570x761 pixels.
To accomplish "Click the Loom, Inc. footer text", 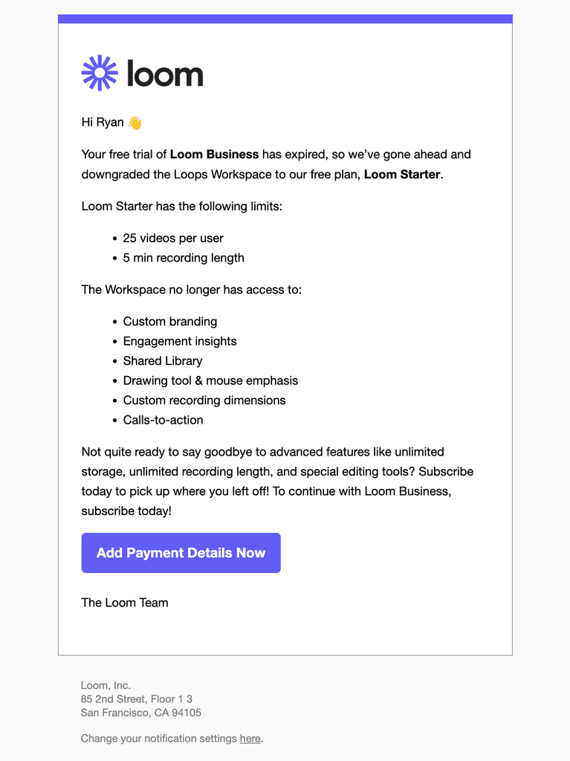I will (x=105, y=684).
